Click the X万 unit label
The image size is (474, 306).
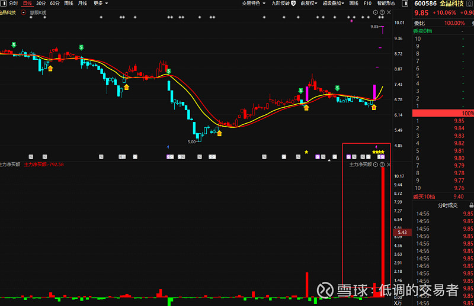pyautogui.click(x=398, y=303)
